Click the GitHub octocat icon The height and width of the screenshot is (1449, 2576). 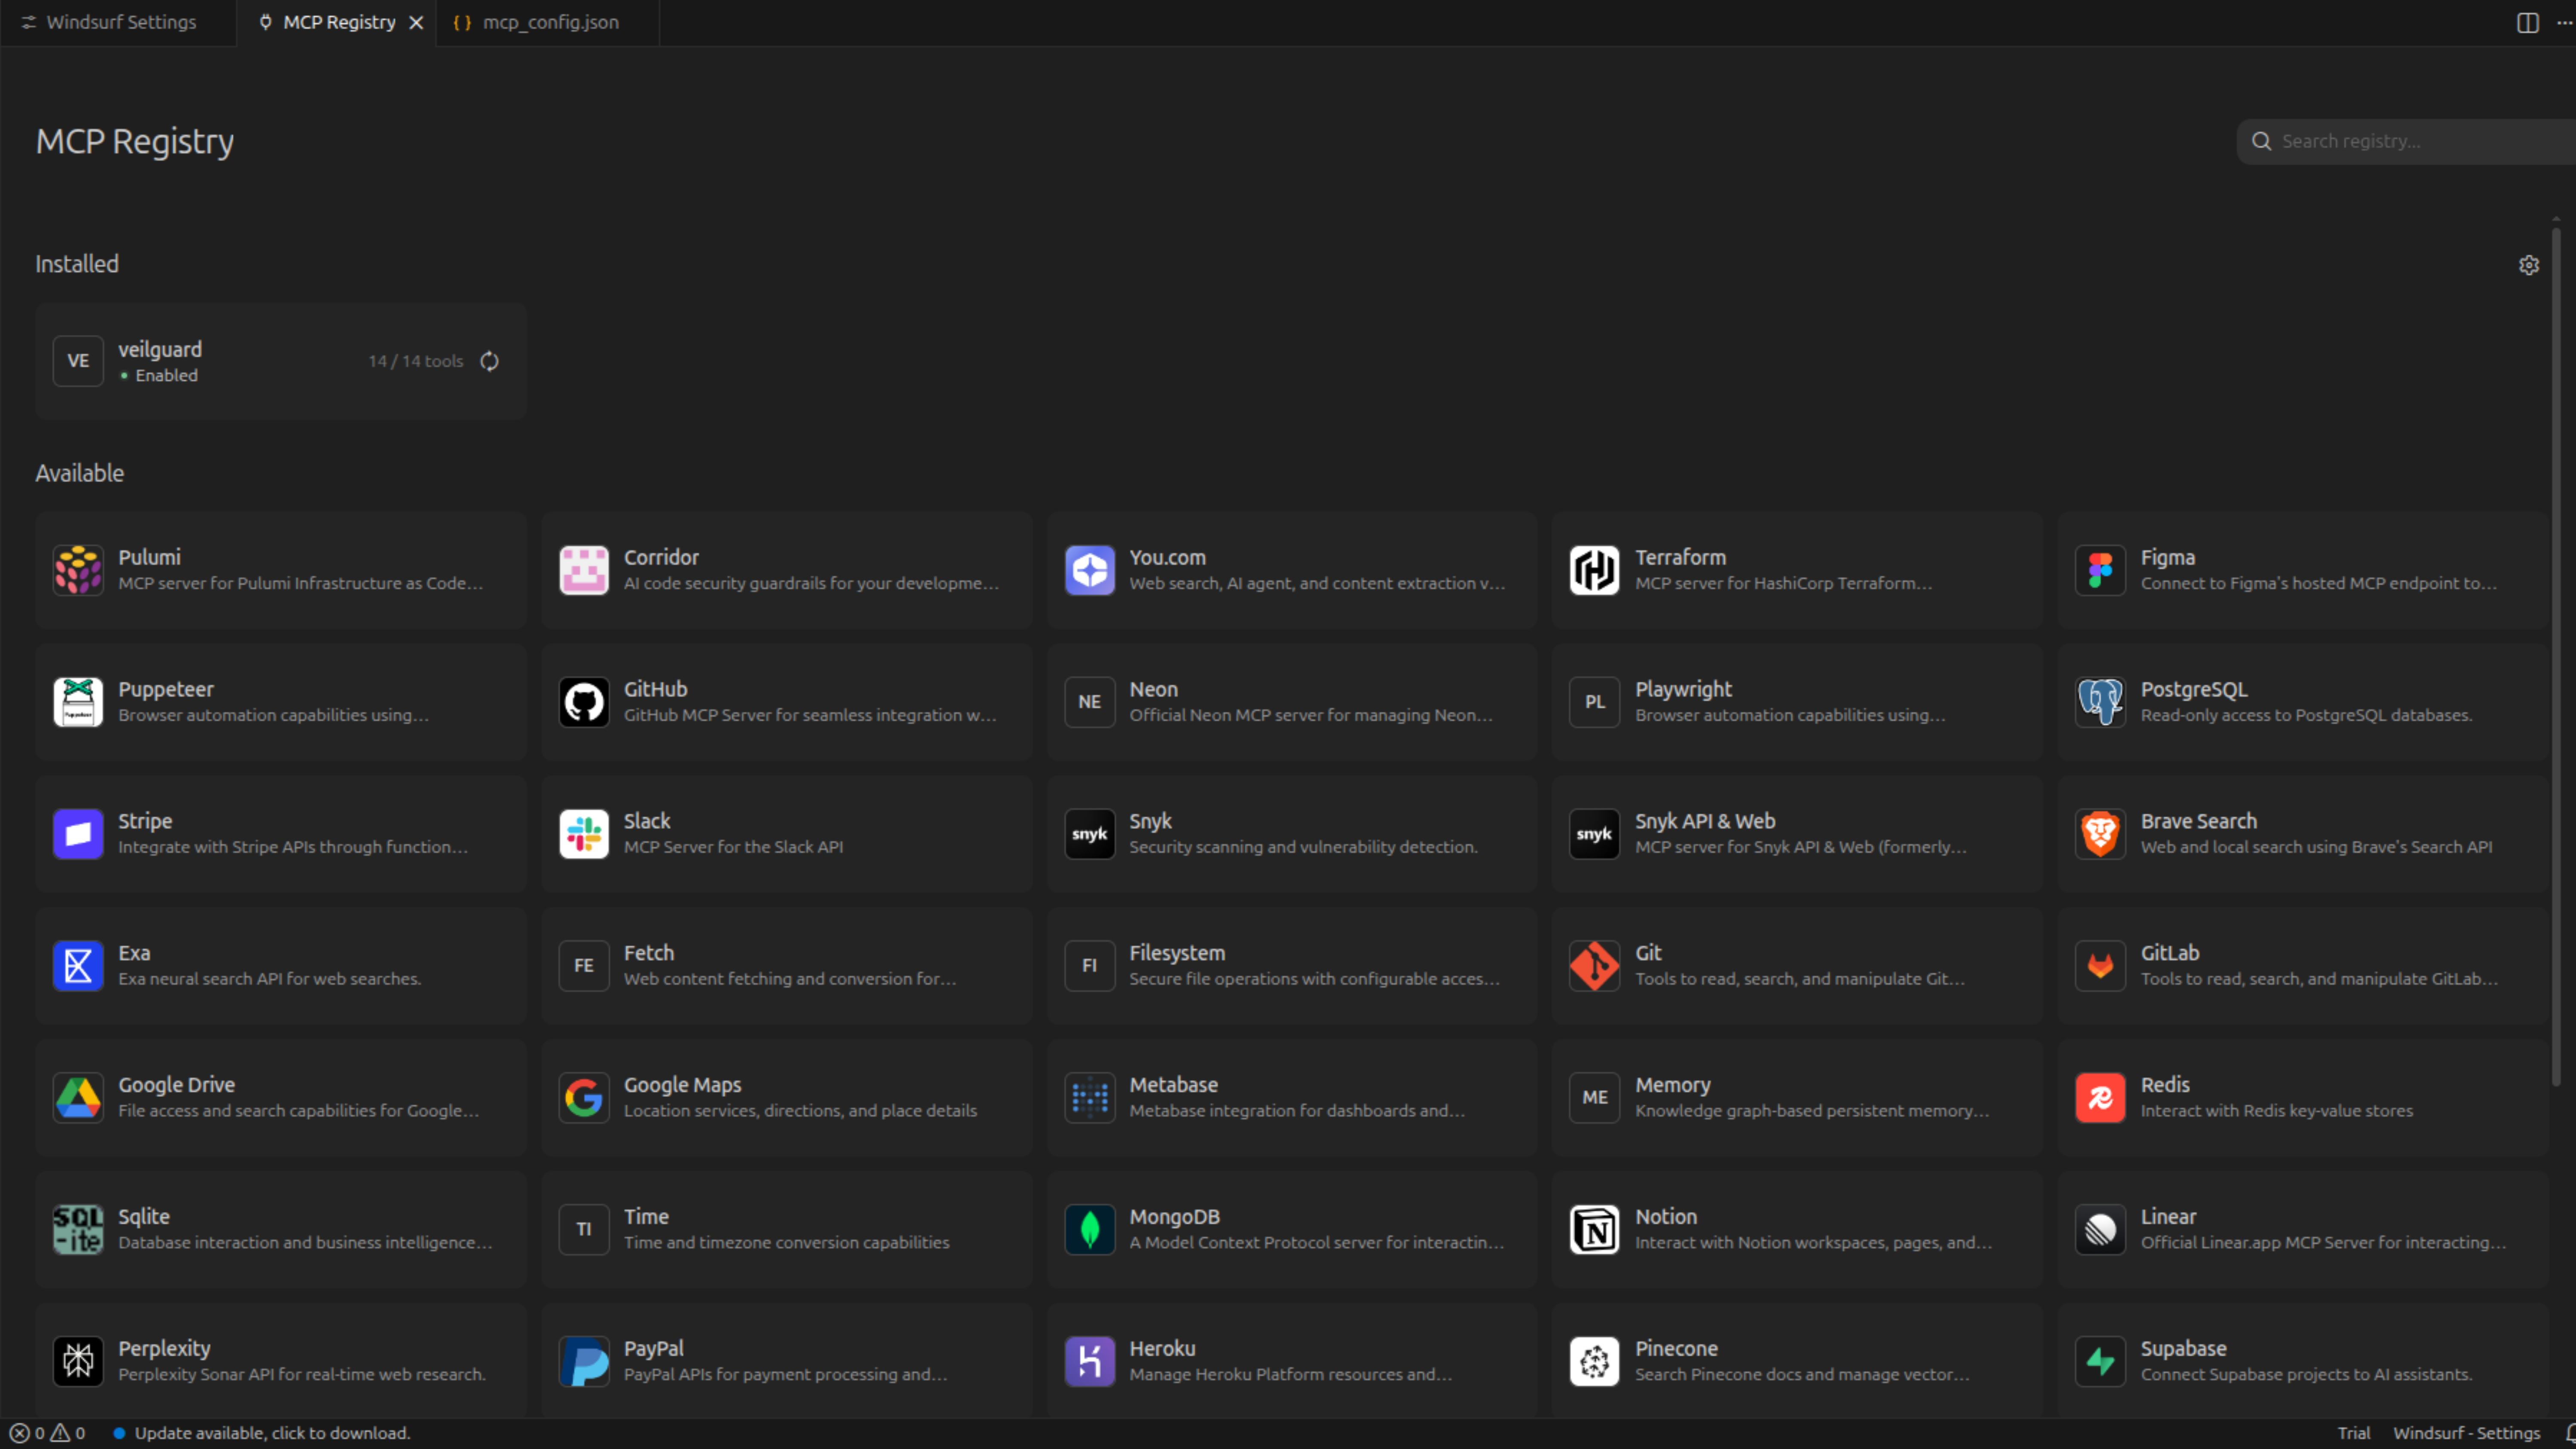point(584,702)
